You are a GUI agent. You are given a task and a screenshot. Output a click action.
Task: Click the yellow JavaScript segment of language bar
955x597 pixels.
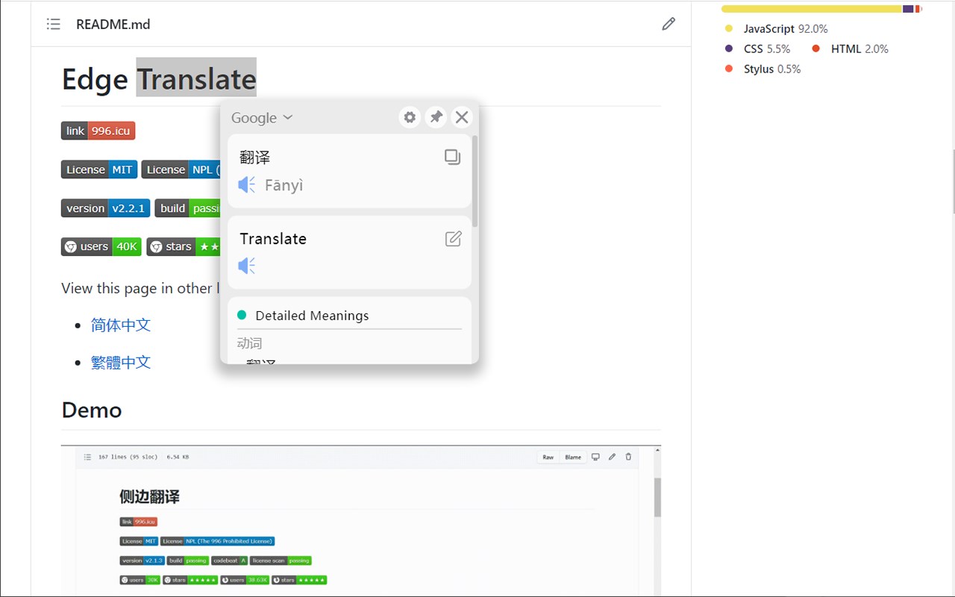(x=812, y=9)
